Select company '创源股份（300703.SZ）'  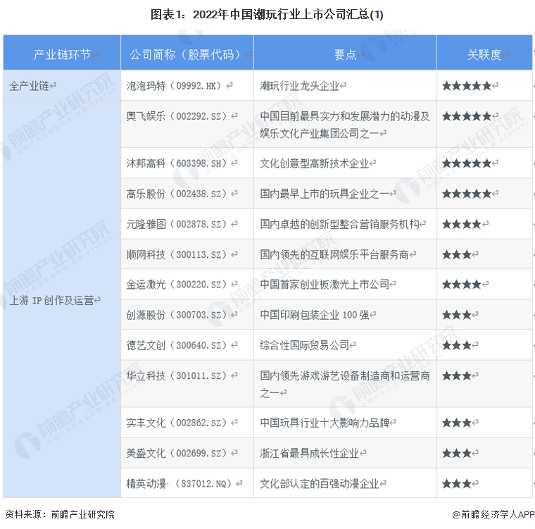pos(178,315)
